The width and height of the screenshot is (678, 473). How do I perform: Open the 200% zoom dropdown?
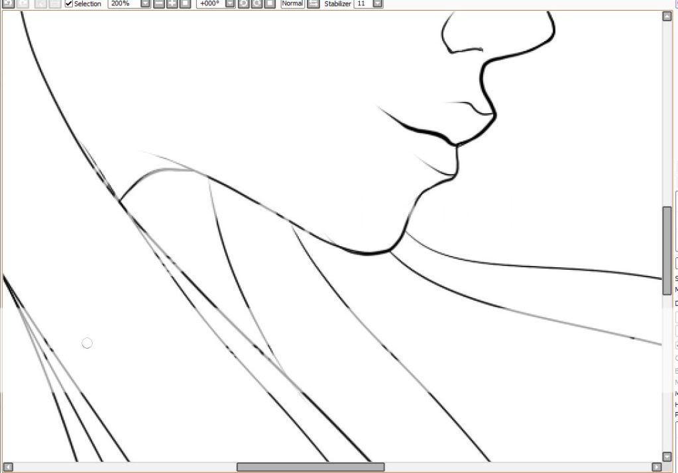coord(145,3)
